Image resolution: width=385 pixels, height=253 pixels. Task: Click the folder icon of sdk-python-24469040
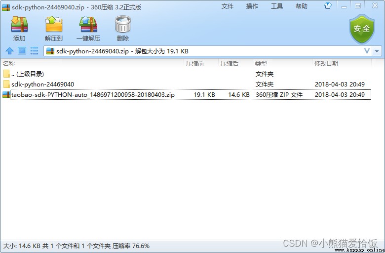coord(6,84)
